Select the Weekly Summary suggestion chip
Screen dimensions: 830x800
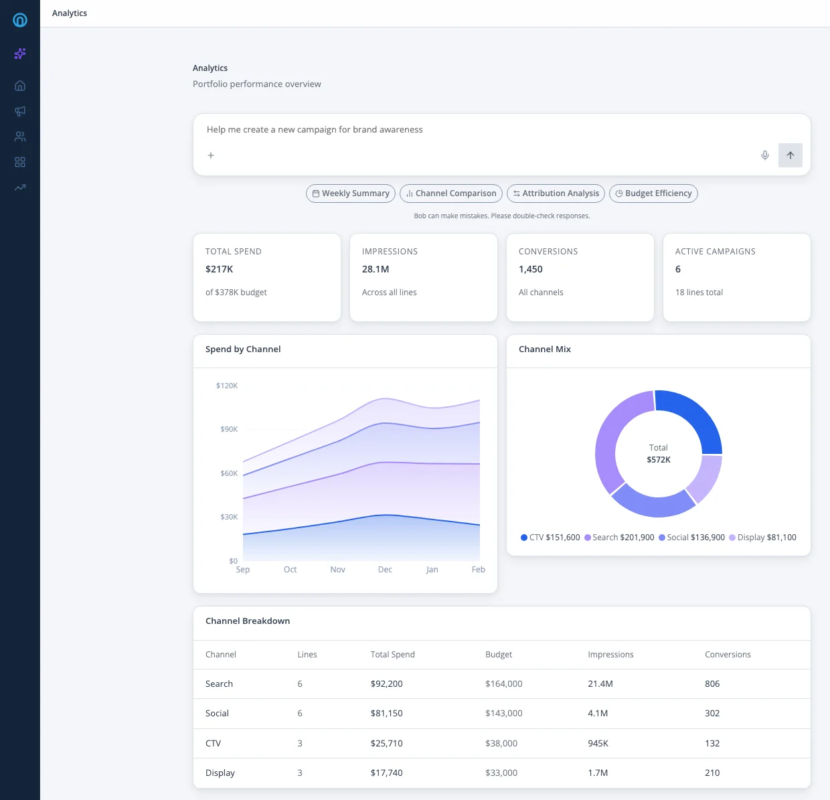click(351, 193)
